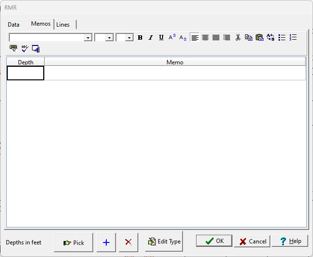Align text left

pos(195,37)
